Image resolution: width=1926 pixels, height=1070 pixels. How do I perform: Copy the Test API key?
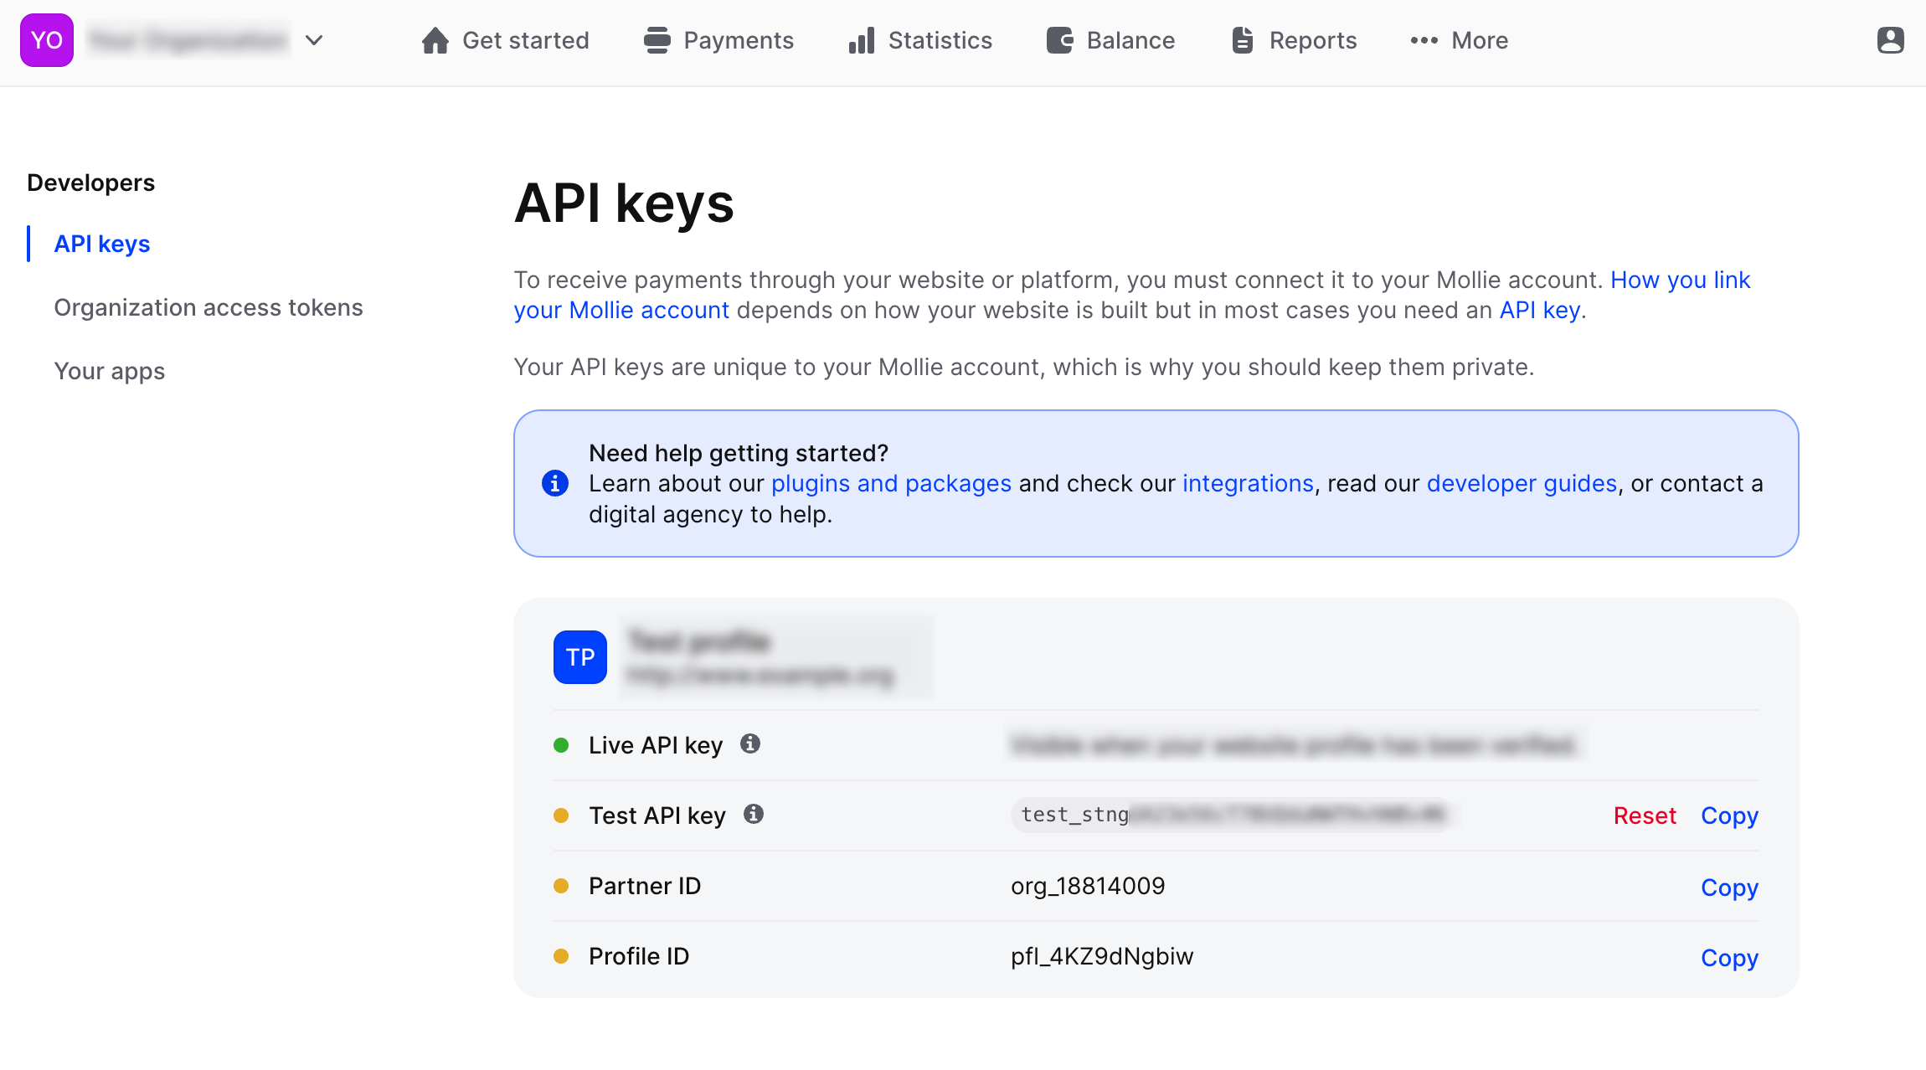[x=1729, y=815]
